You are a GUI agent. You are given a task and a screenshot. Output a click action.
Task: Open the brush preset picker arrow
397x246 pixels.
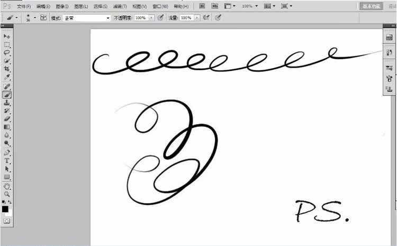click(x=35, y=17)
